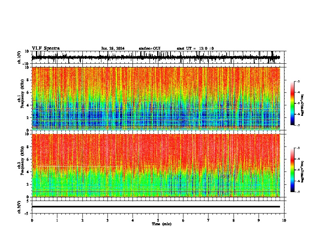Select the time-axis tick label "5"
The height and width of the screenshot is (247, 320).
158,220
